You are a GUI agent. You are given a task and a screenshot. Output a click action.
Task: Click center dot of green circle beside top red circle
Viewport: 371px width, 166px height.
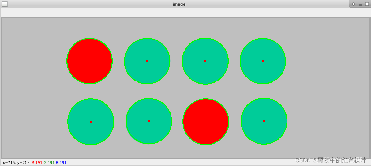pos(147,61)
